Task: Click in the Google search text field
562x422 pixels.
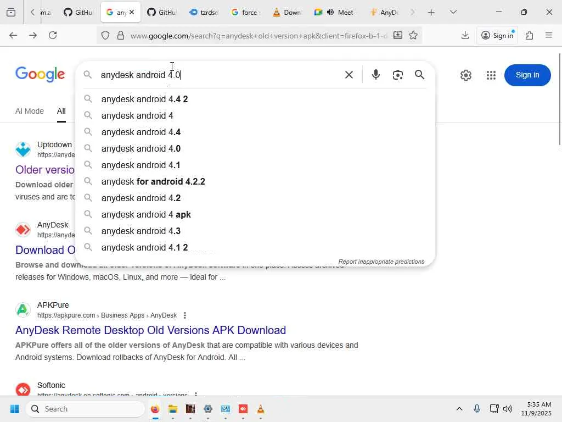Action: tap(218, 75)
